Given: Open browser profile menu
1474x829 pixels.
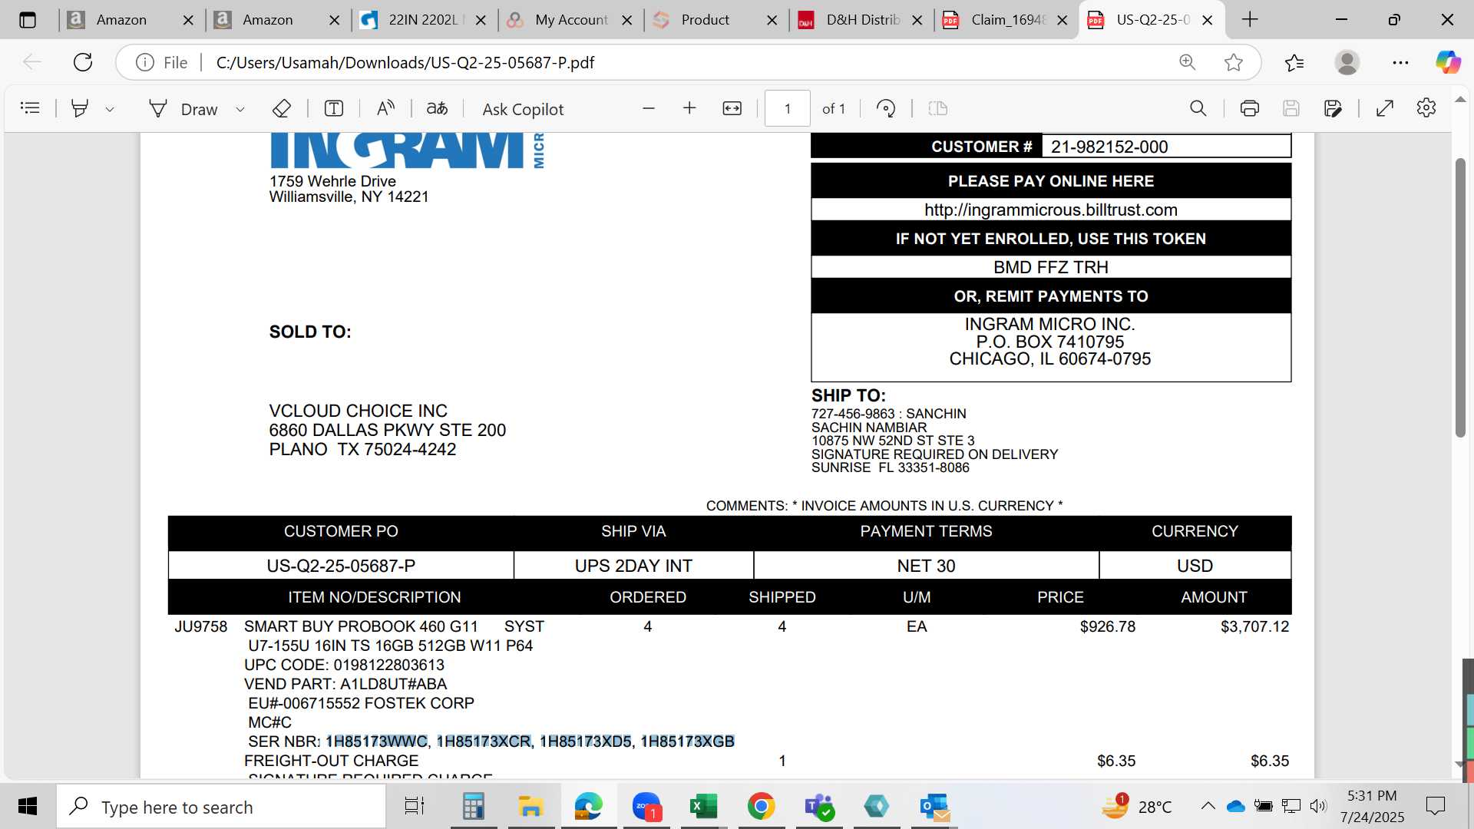Looking at the screenshot, I should (x=1347, y=62).
